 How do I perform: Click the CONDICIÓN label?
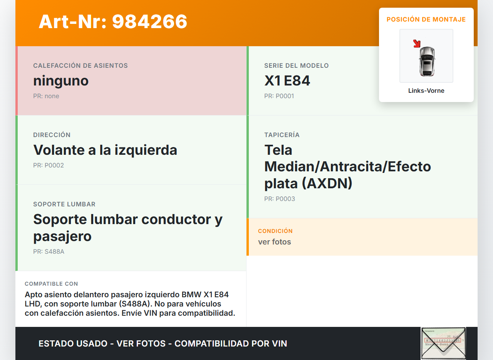[x=275, y=231]
